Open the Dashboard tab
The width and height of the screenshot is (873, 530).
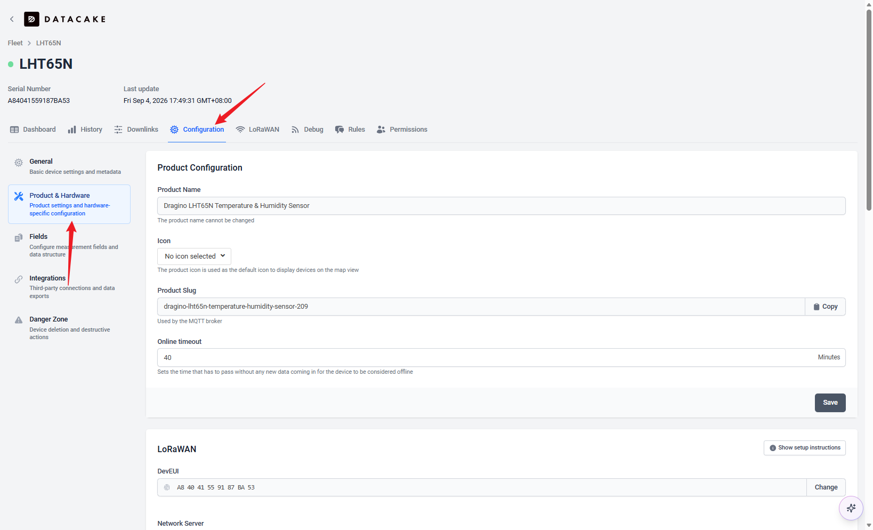33,130
